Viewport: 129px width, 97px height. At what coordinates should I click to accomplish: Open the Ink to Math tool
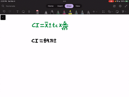coord(103,12)
